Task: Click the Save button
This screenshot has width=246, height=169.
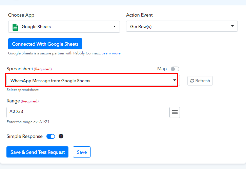Action: [82, 152]
